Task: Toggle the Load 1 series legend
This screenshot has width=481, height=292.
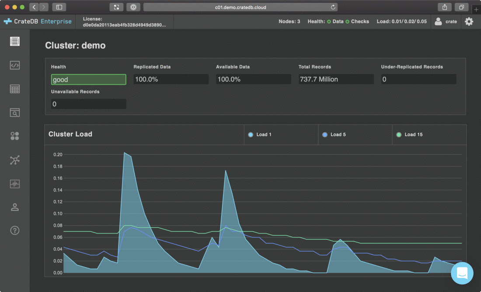Action: click(260, 135)
